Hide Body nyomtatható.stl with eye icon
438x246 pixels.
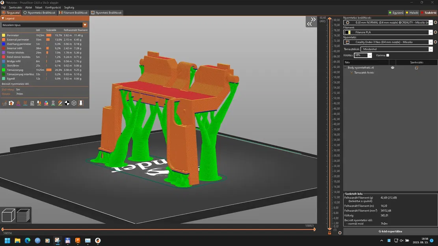pyautogui.click(x=393, y=68)
